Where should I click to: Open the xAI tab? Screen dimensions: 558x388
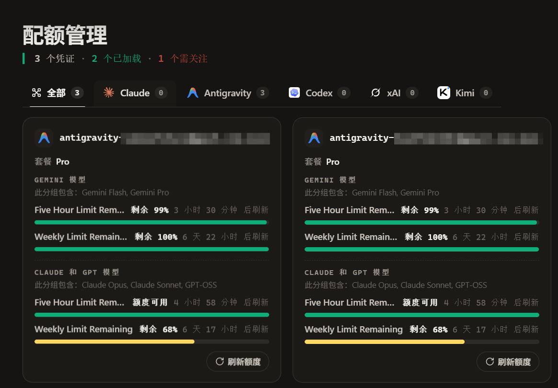coord(394,93)
